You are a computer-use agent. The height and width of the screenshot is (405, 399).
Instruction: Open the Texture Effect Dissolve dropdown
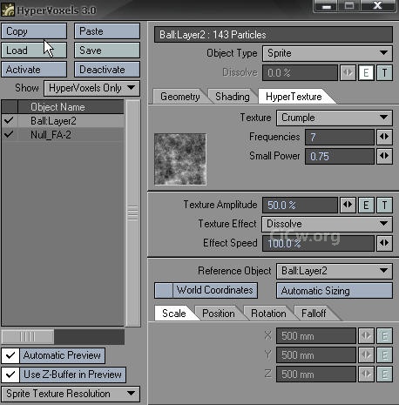click(x=328, y=224)
